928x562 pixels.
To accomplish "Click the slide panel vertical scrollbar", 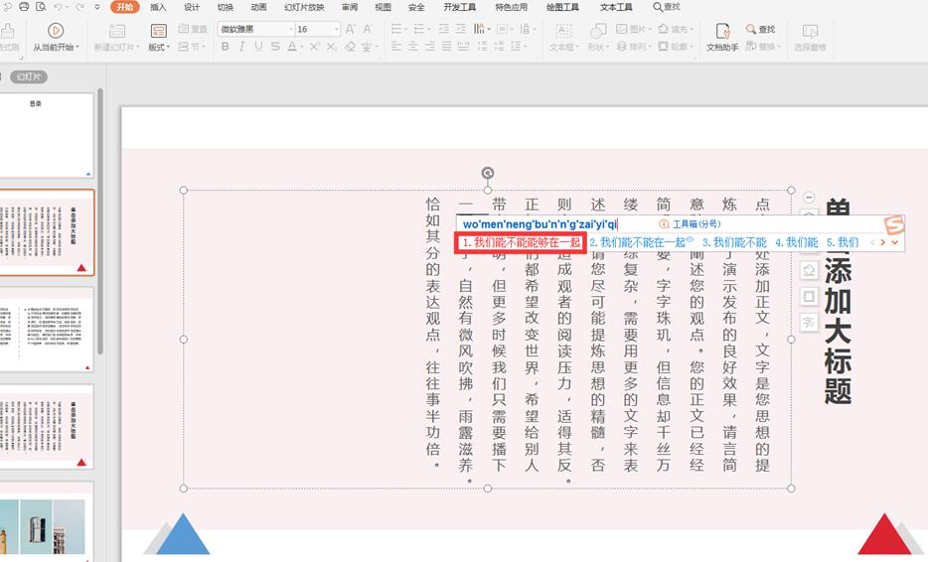I will (x=100, y=221).
